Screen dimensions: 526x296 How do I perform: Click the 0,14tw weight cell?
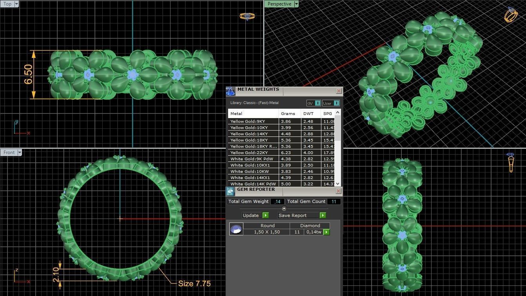(314, 232)
